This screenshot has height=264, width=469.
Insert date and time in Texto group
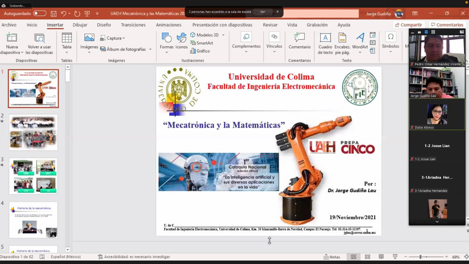[373, 35]
